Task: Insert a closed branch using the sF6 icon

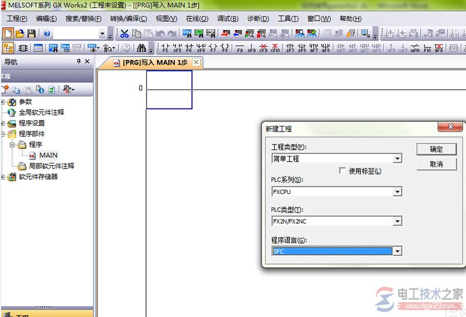Action: pos(201,48)
